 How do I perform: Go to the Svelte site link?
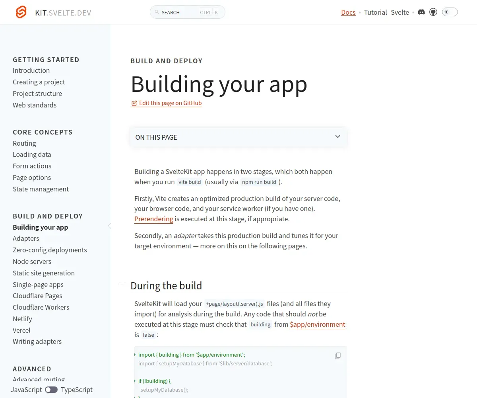400,12
